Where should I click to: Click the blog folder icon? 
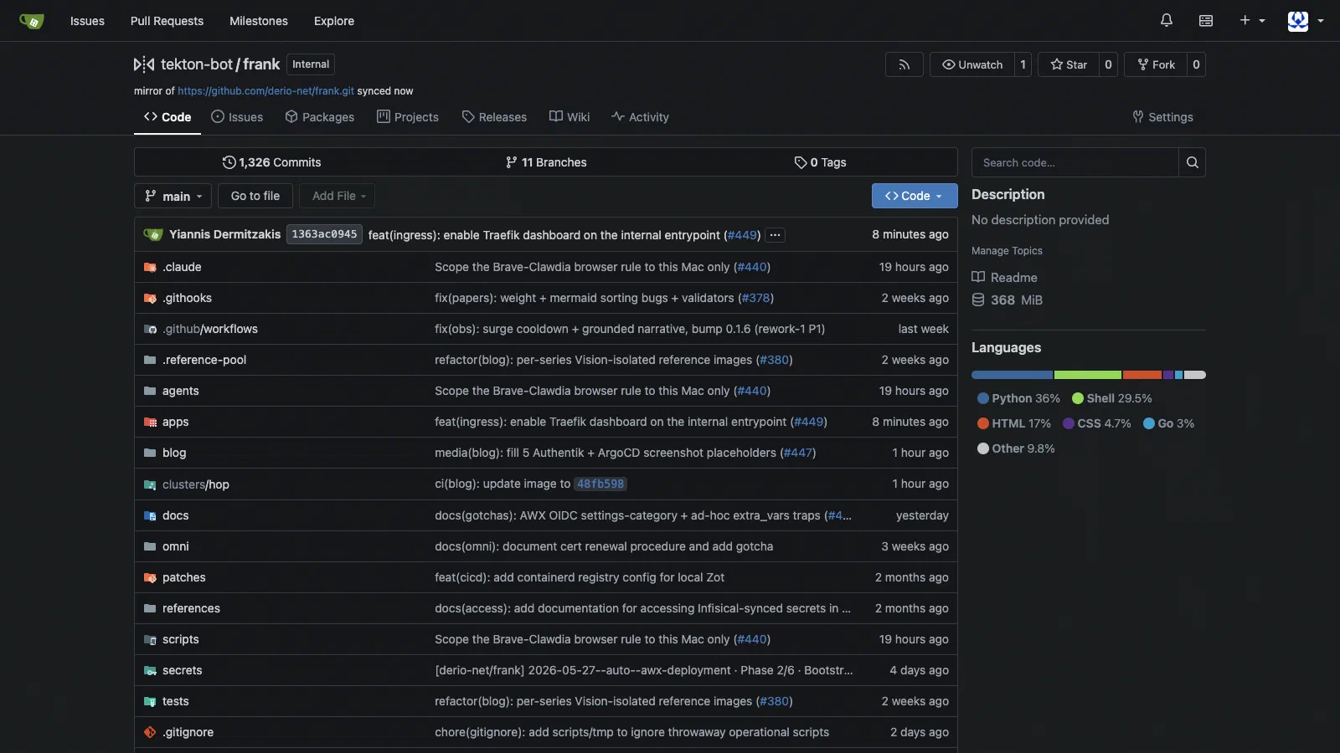(150, 453)
